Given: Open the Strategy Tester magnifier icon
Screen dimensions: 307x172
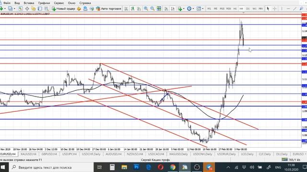Looking at the screenshot, I should tap(47, 9).
